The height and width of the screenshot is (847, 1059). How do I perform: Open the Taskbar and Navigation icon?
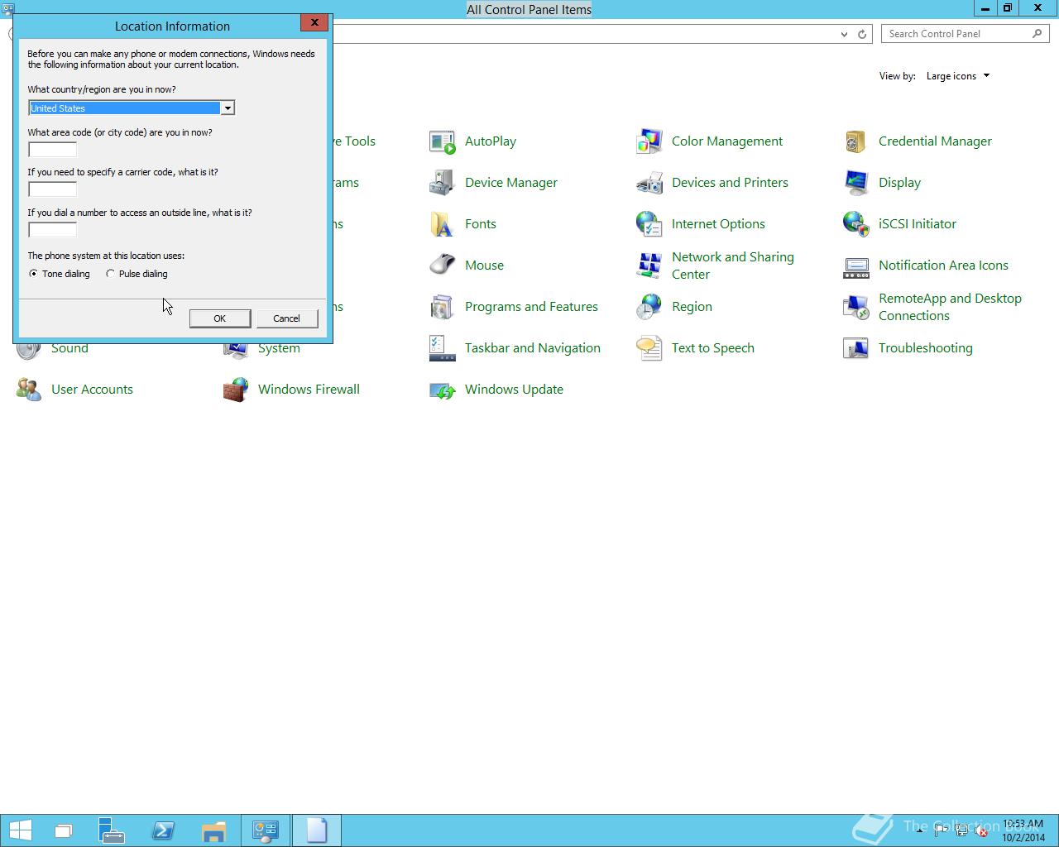coord(443,348)
